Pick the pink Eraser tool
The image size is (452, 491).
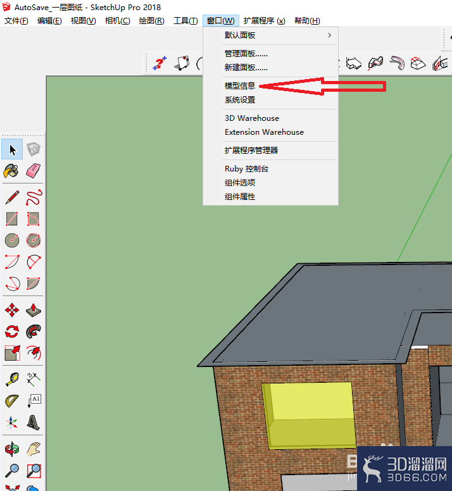[33, 171]
